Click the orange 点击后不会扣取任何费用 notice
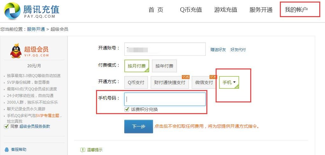This screenshot has width=325, height=155. pyautogui.click(x=207, y=126)
